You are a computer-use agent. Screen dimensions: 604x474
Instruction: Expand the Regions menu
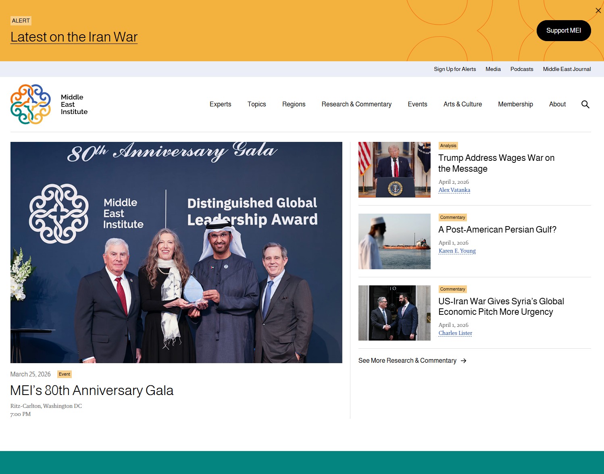[294, 104]
